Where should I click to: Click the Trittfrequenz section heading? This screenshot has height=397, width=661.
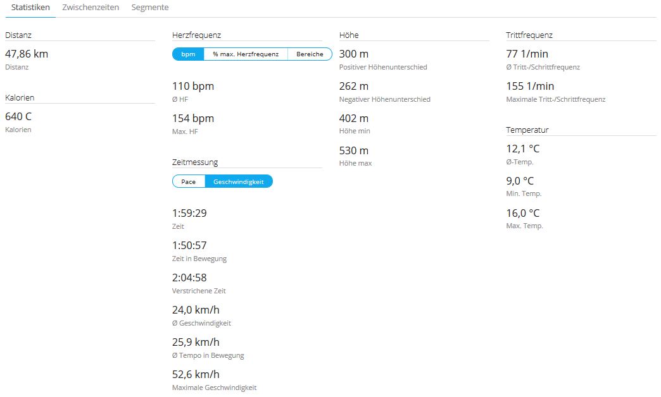click(529, 35)
